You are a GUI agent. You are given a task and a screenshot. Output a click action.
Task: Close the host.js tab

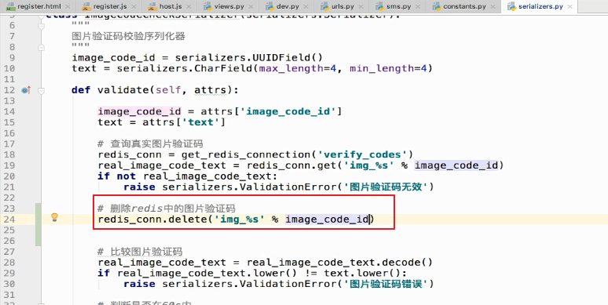(189, 7)
